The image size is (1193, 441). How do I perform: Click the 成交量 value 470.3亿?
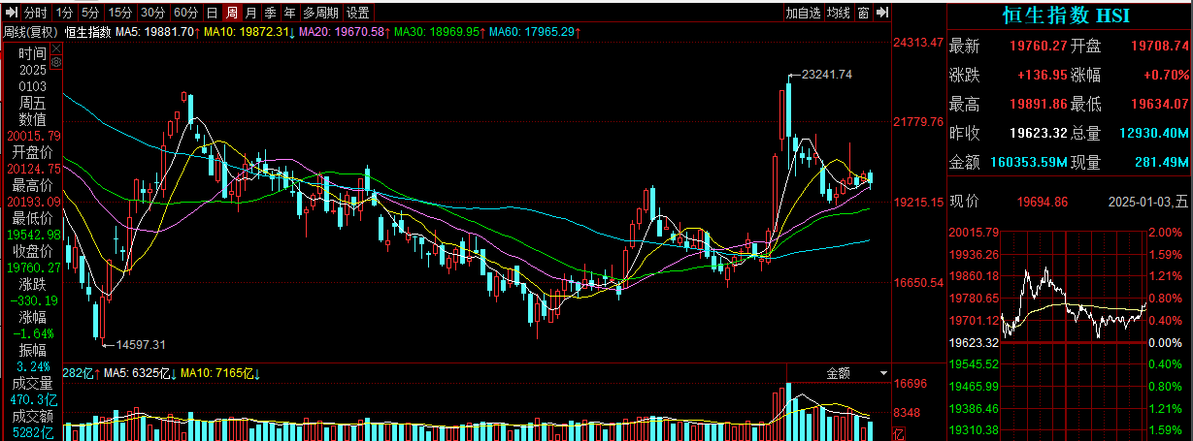[34, 398]
